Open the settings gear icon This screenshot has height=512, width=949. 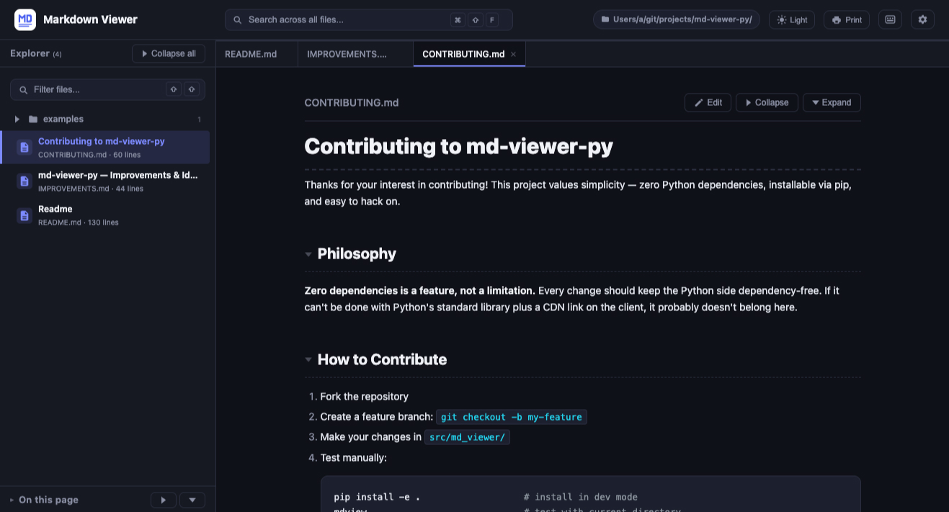(x=922, y=19)
